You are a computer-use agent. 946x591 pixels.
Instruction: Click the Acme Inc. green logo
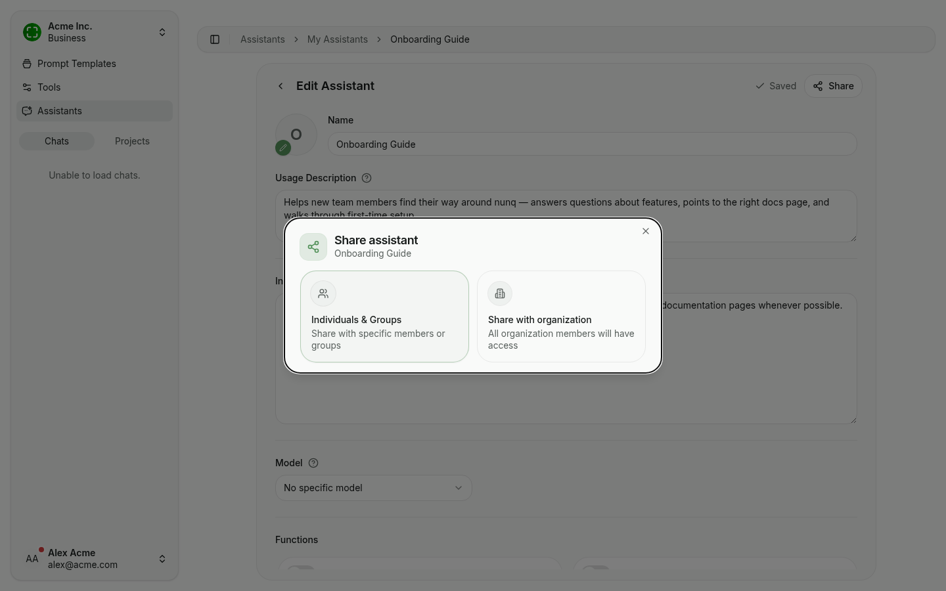(32, 32)
